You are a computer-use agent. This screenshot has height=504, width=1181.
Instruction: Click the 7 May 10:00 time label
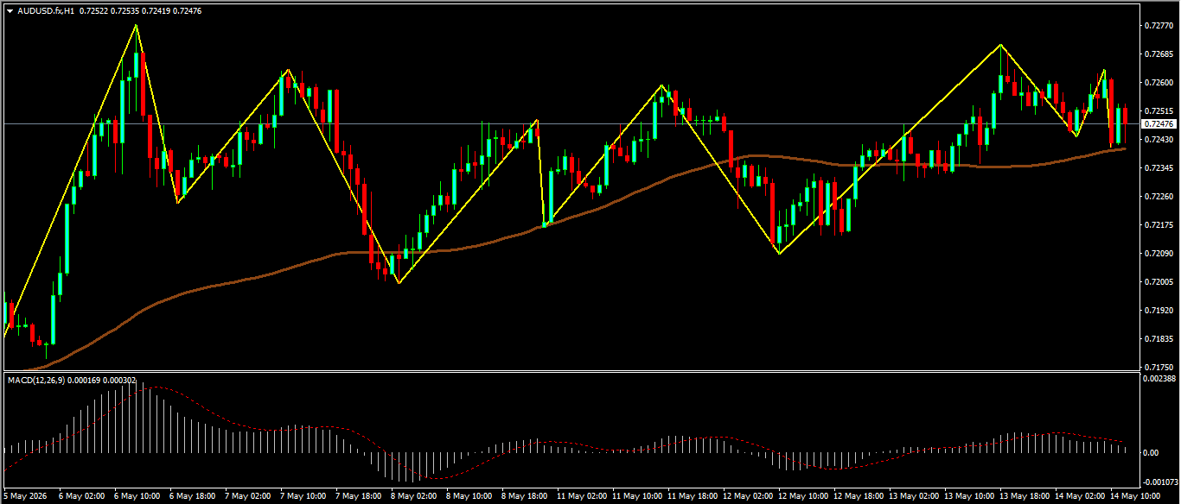[303, 497]
